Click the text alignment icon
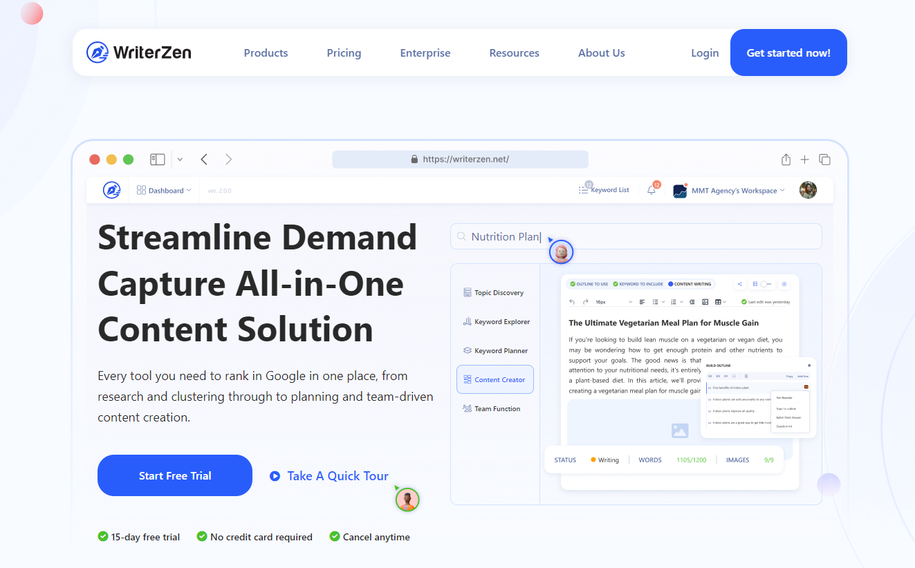The width and height of the screenshot is (915, 568). pos(642,302)
